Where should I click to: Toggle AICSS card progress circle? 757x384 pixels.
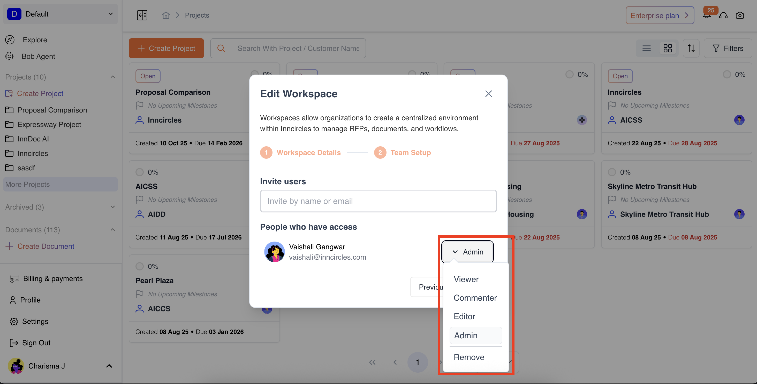(140, 172)
